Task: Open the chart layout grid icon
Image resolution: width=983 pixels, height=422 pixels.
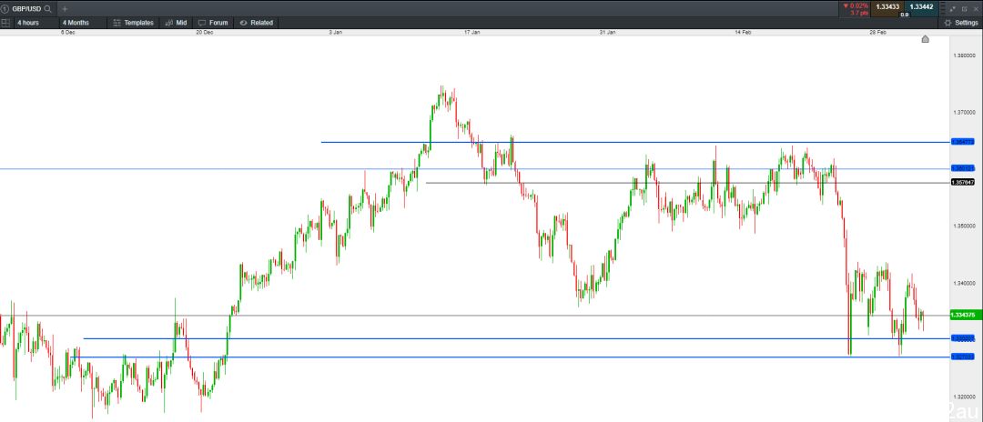Action: click(5, 23)
